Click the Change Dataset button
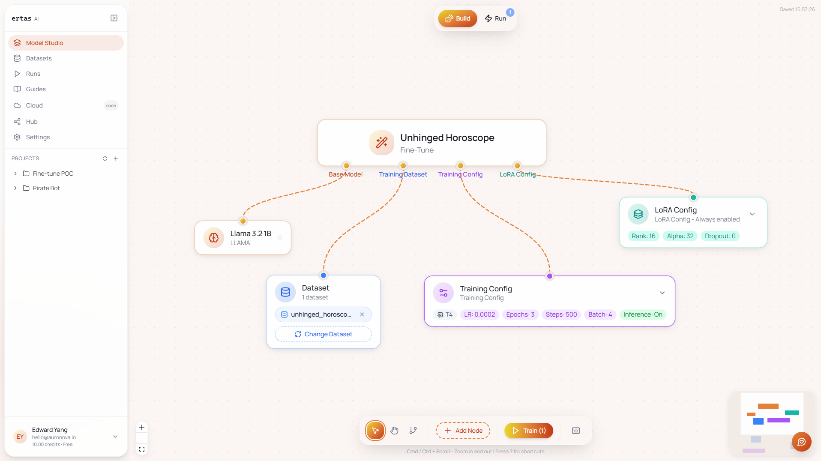 [x=324, y=334]
